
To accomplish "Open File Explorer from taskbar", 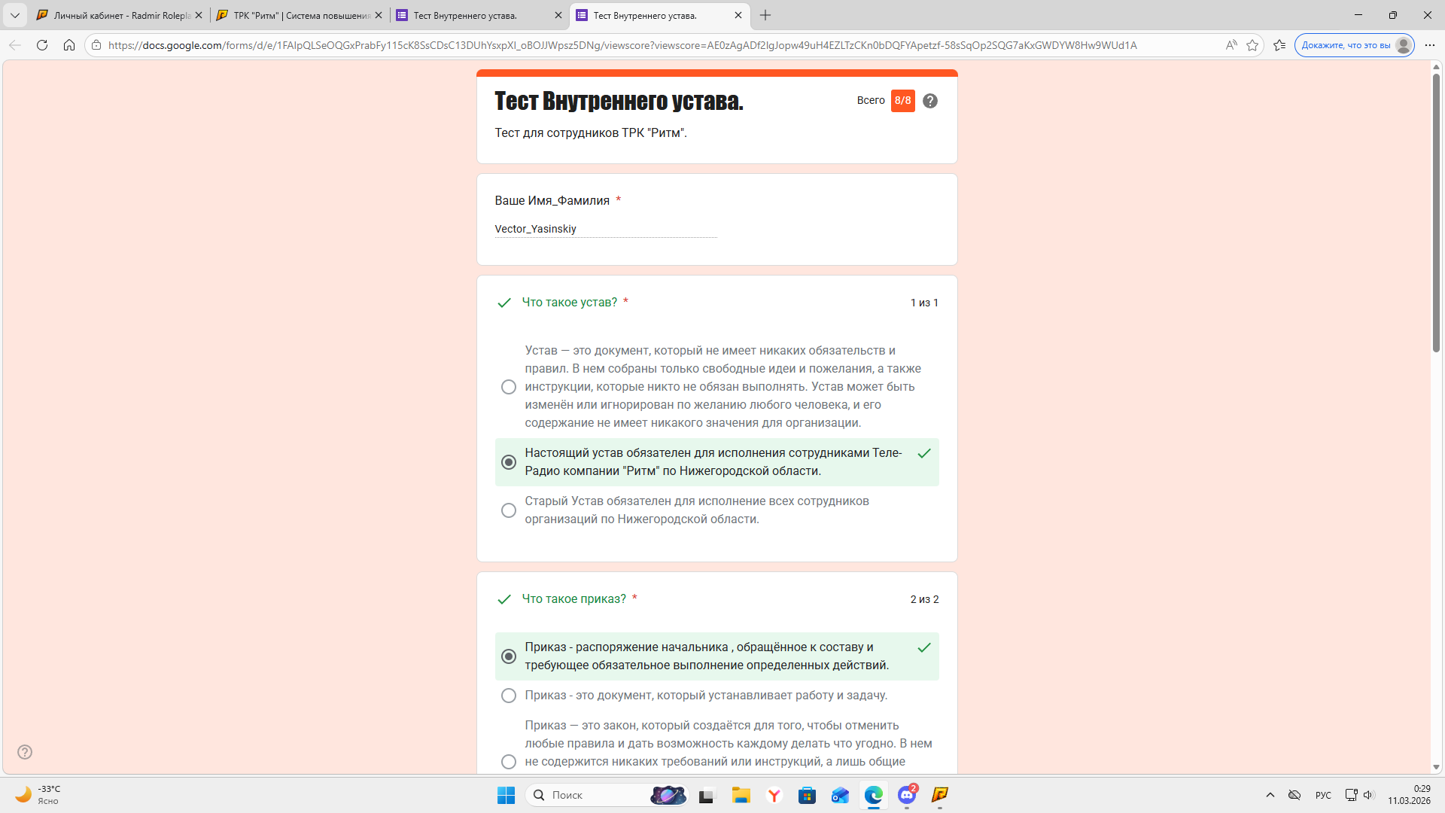I will click(x=741, y=795).
